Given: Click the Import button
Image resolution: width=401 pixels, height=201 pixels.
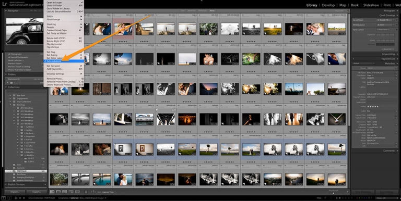Looking at the screenshot, I should coord(14,192).
